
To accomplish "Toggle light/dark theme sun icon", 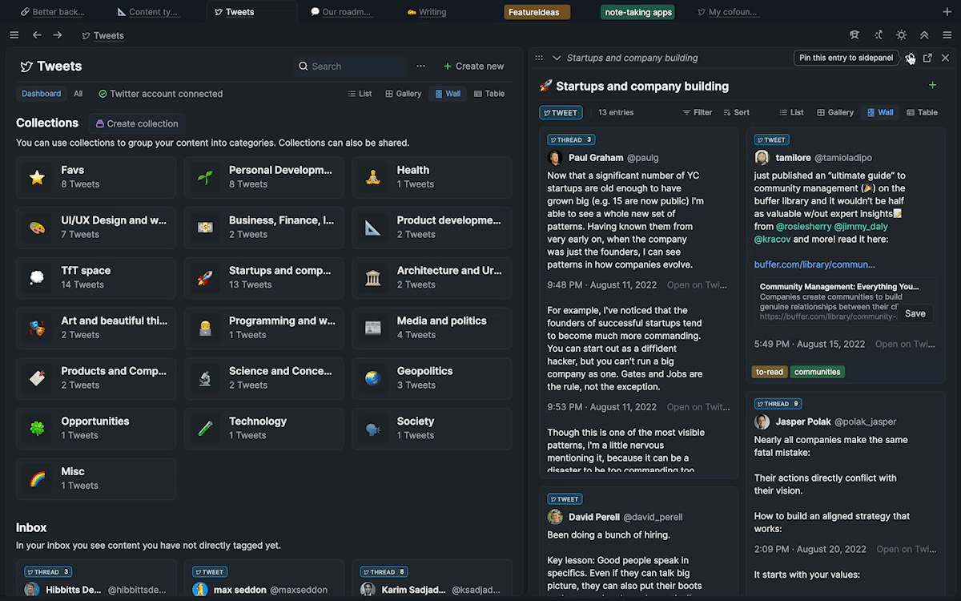I will click(x=901, y=35).
